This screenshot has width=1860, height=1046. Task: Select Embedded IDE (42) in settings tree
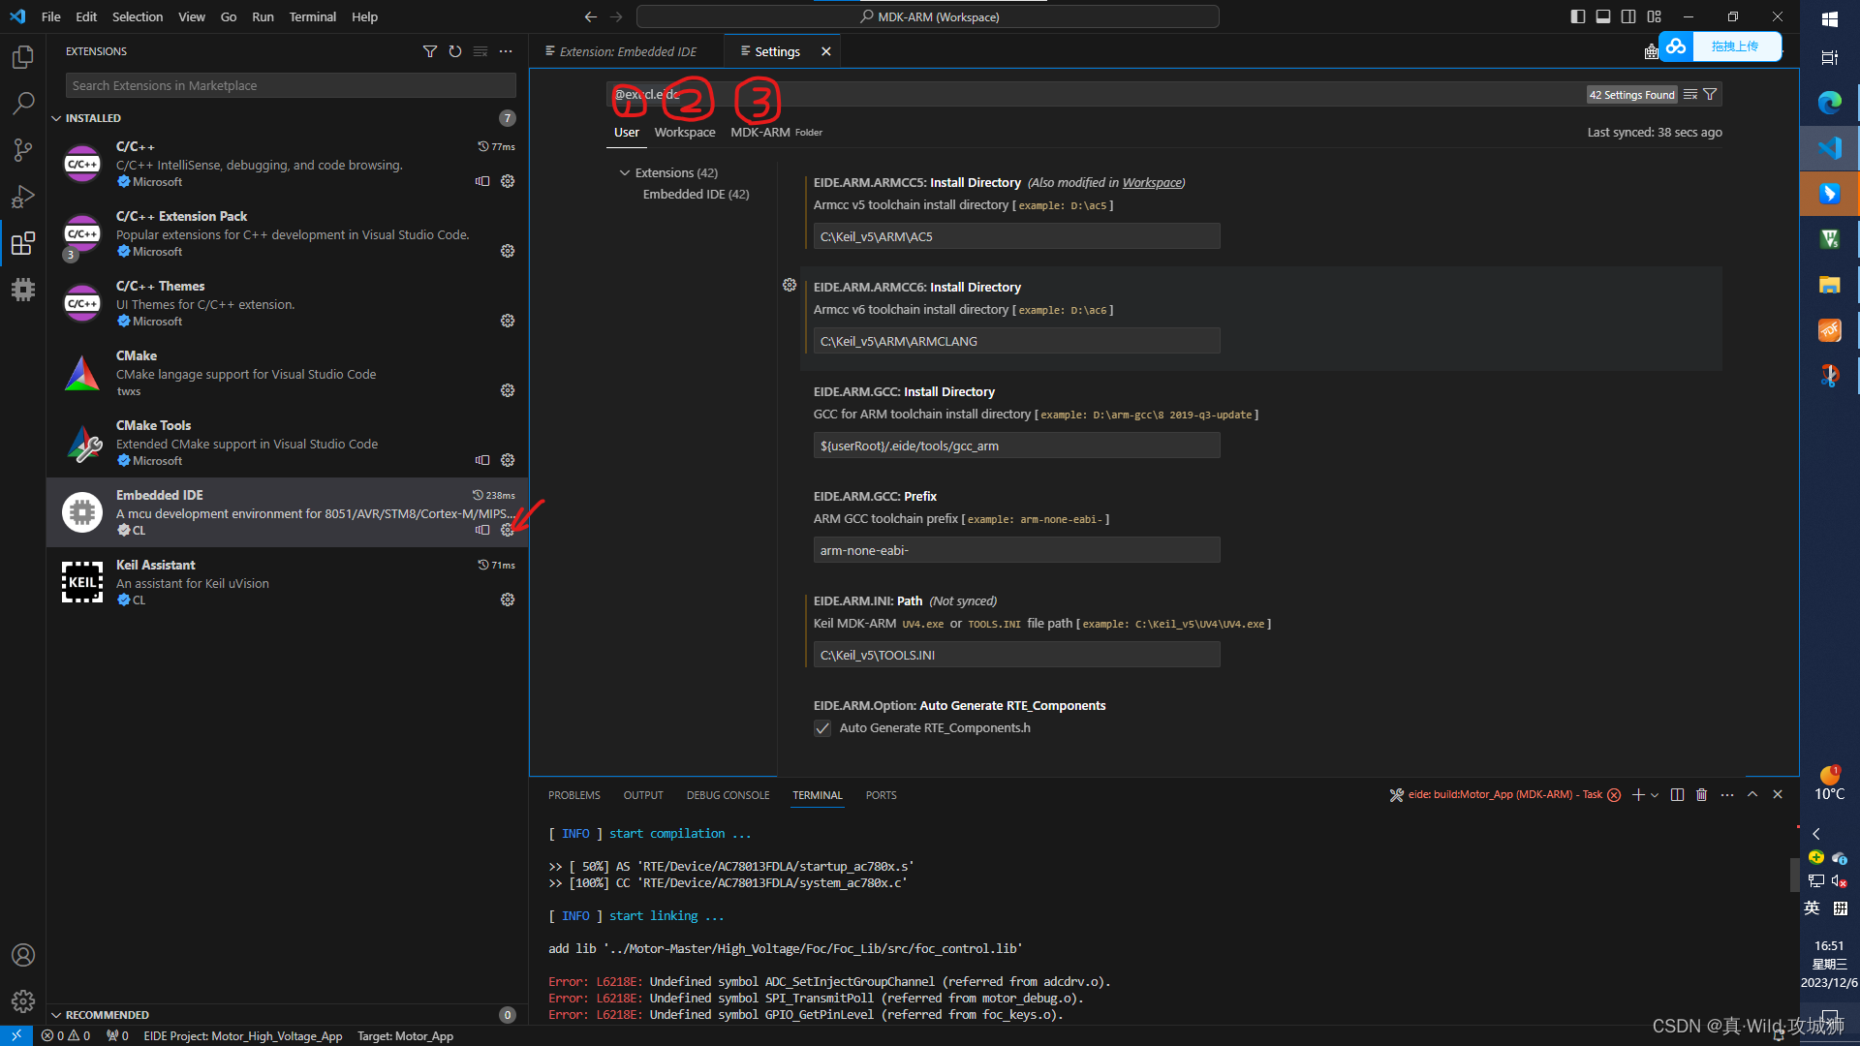point(696,194)
